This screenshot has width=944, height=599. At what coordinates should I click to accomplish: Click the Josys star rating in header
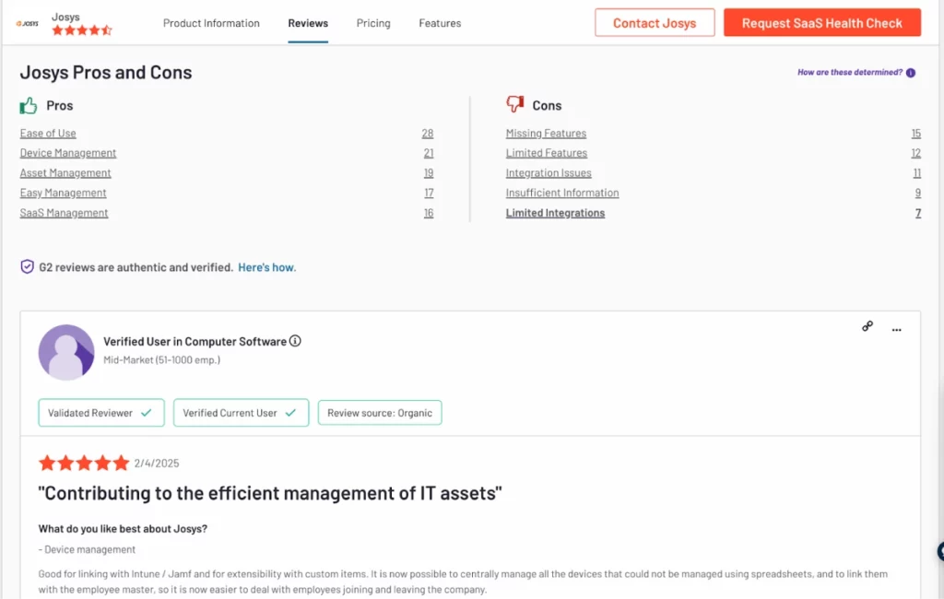point(82,30)
